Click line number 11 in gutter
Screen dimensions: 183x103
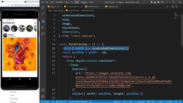(x=53, y=48)
